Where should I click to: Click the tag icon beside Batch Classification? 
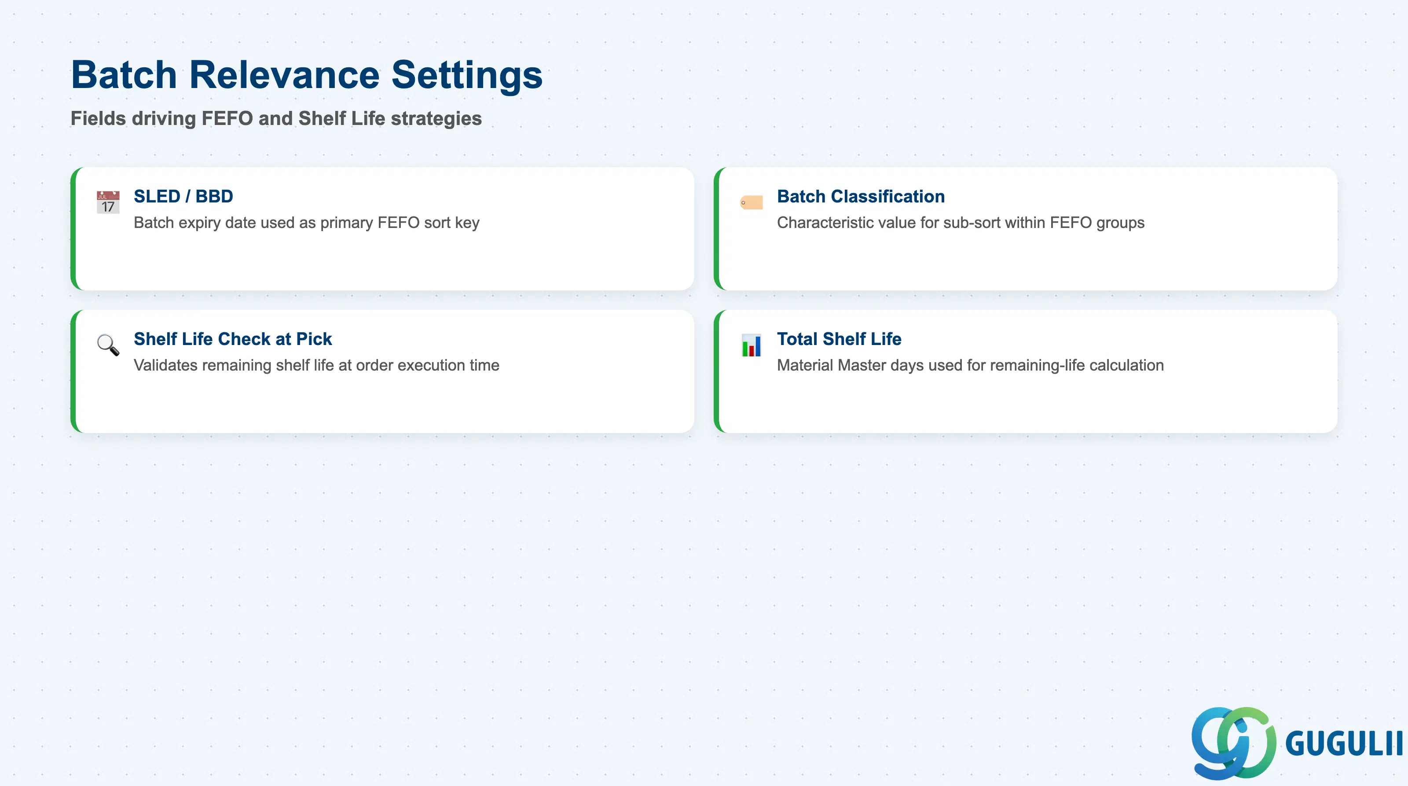click(x=751, y=202)
